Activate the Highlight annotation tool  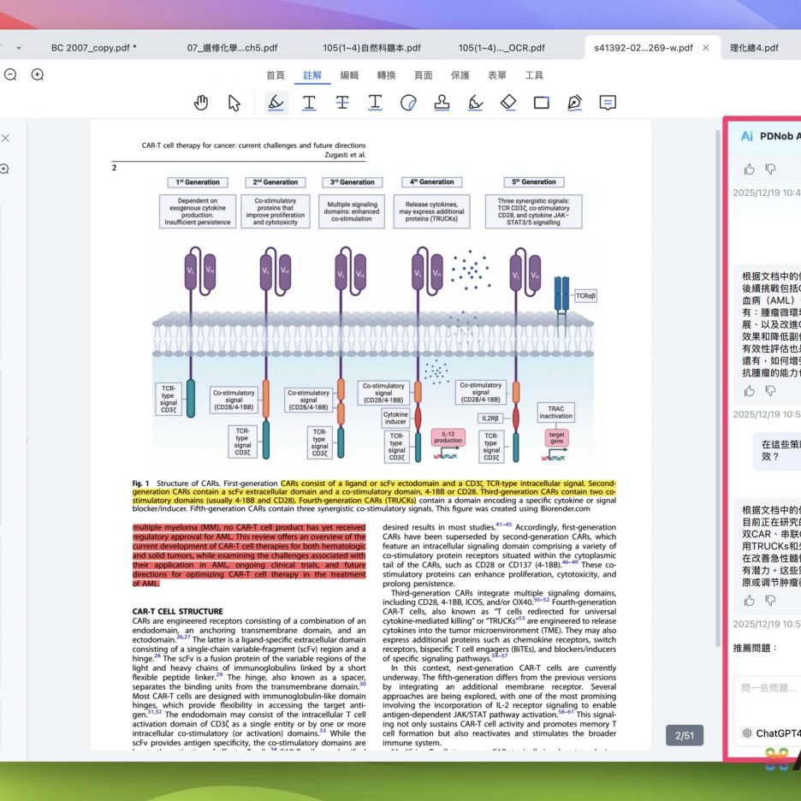[276, 103]
